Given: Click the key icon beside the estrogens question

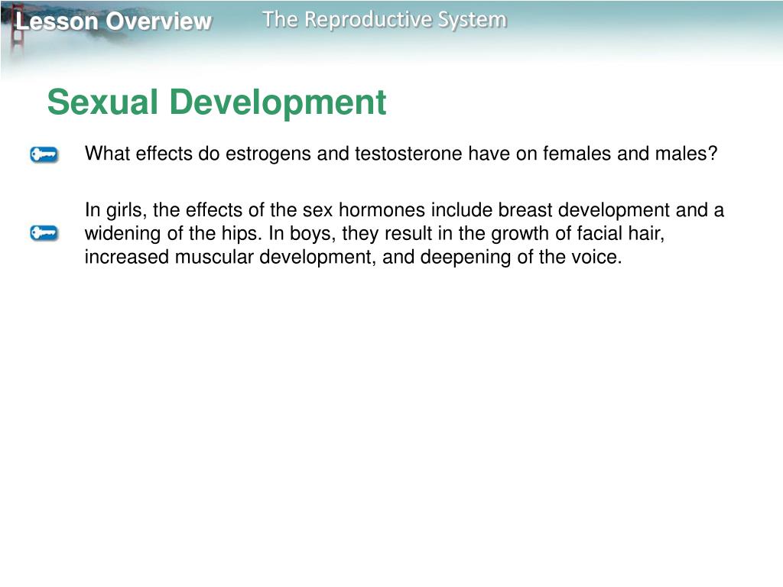Looking at the screenshot, I should (44, 154).
